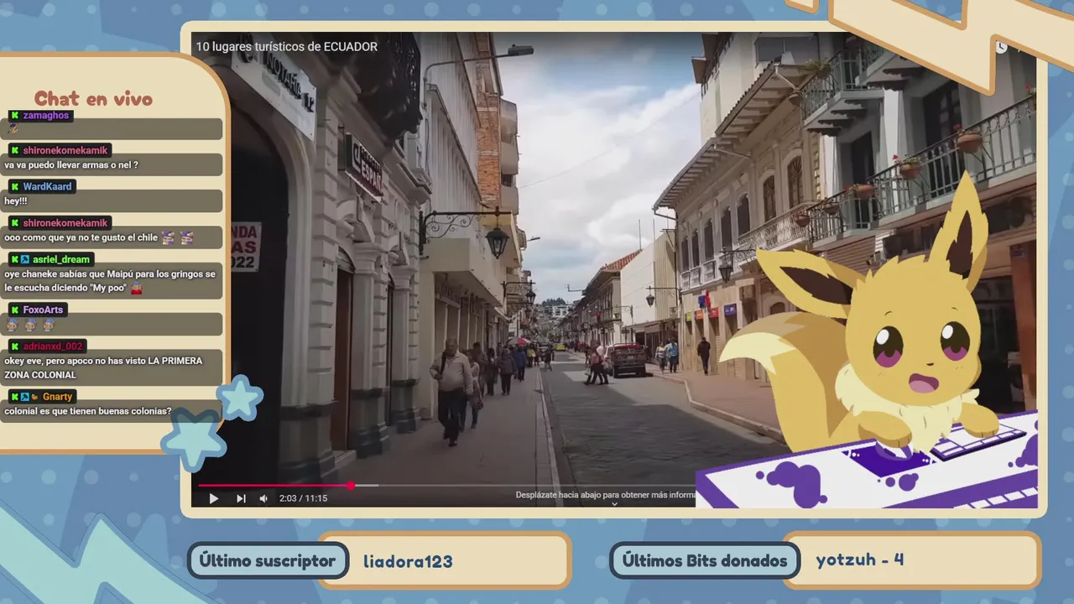Click the second emote after 'gusto el chile'
The width and height of the screenshot is (1074, 604).
click(186, 238)
